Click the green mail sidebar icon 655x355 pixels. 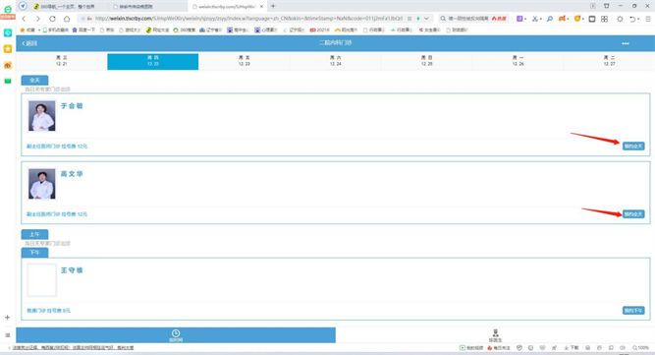click(8, 81)
